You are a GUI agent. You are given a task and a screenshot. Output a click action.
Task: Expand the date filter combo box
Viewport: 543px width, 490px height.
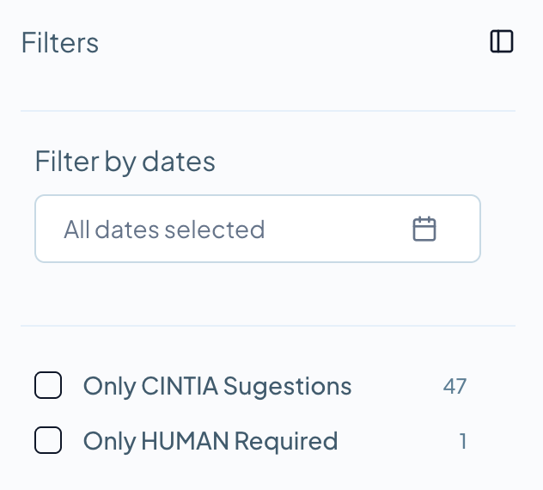[257, 229]
